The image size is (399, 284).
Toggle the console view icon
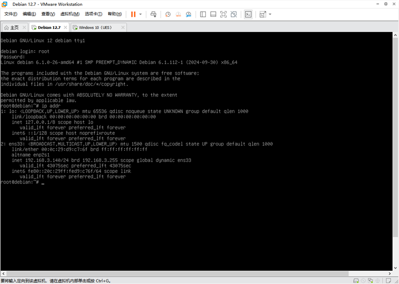coord(248,14)
